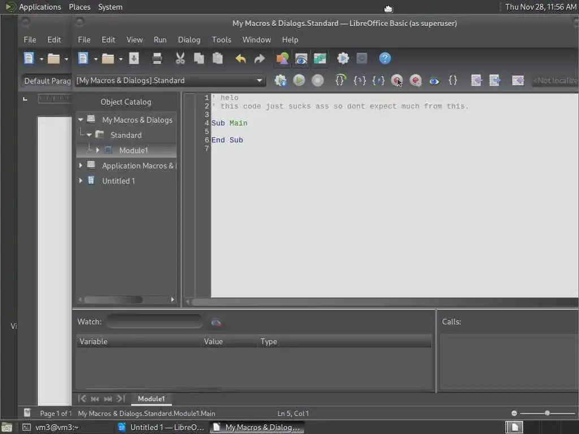Collapse My Macros & Dialogs tree node

(x=80, y=120)
